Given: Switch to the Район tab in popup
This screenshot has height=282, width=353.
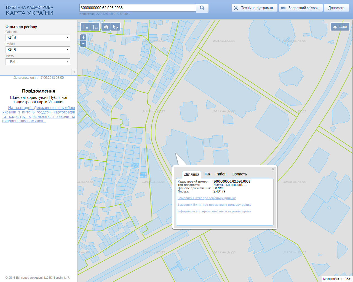Looking at the screenshot, I should click(221, 174).
